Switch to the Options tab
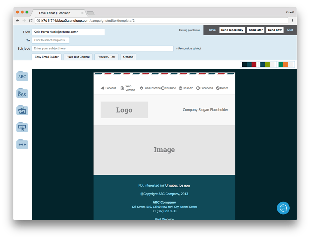Viewport: 310px width, 239px height. click(128, 57)
